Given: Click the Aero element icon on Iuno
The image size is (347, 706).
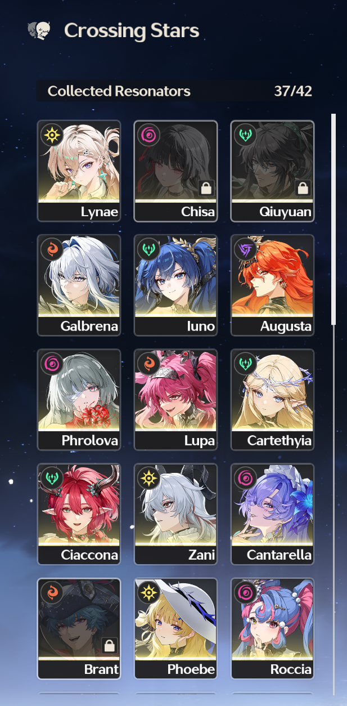Looking at the screenshot, I should 148,249.
